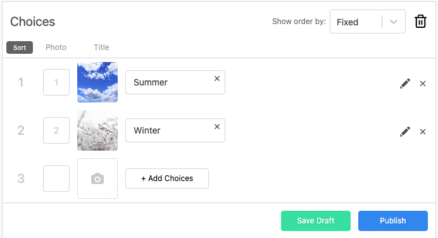Delete choices with the trash can icon
438x238 pixels.
point(420,22)
